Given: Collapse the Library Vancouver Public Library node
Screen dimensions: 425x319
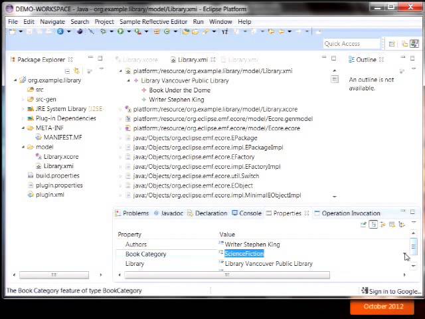Looking at the screenshot, I should 128,80.
